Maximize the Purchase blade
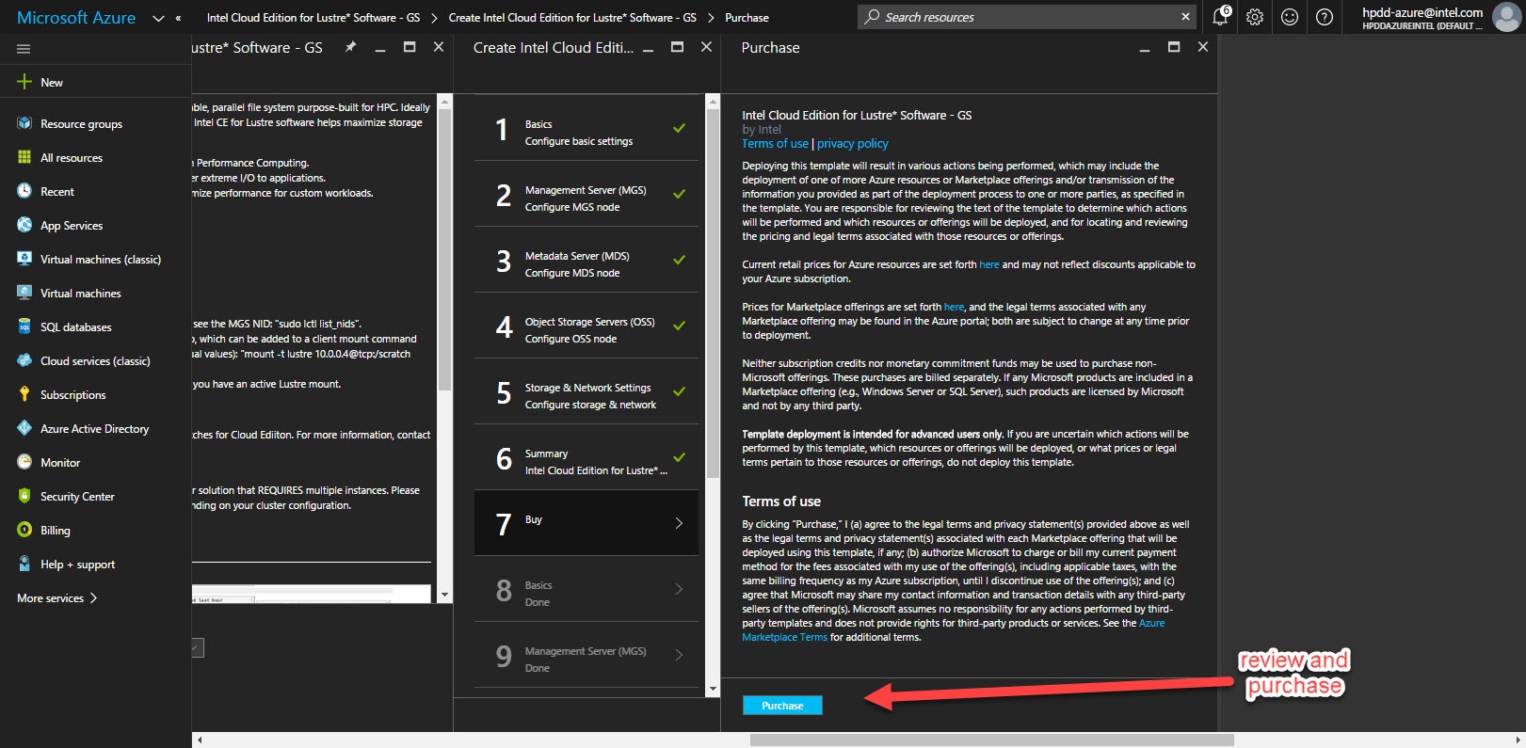The width and height of the screenshot is (1526, 748). 1174,47
